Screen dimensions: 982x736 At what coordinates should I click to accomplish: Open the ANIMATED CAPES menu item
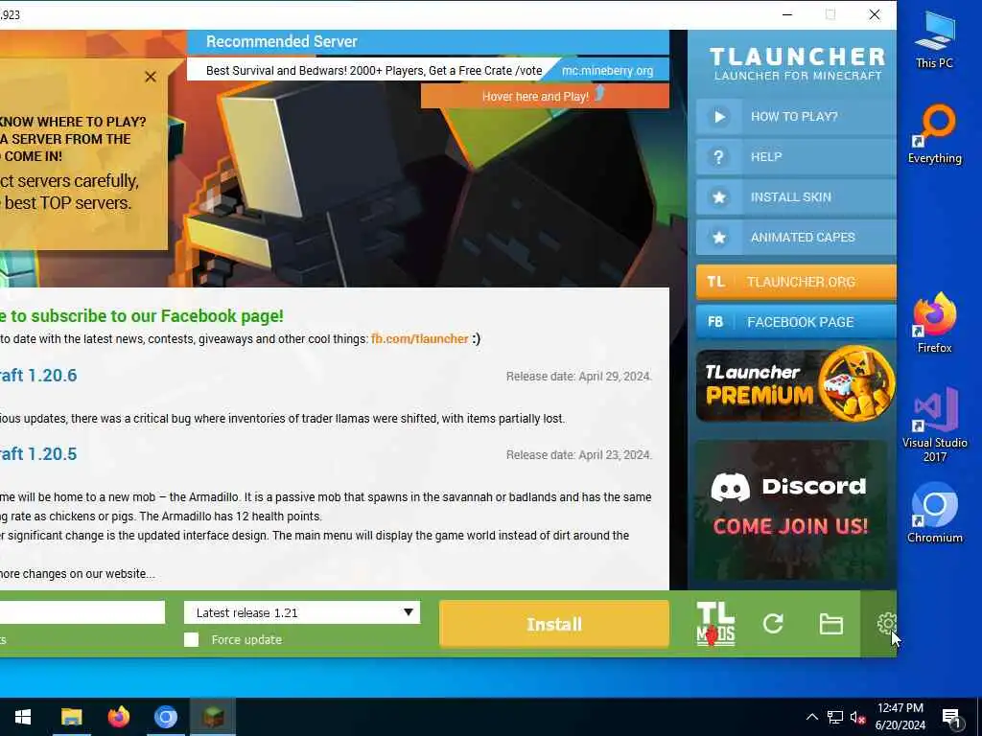coord(796,238)
